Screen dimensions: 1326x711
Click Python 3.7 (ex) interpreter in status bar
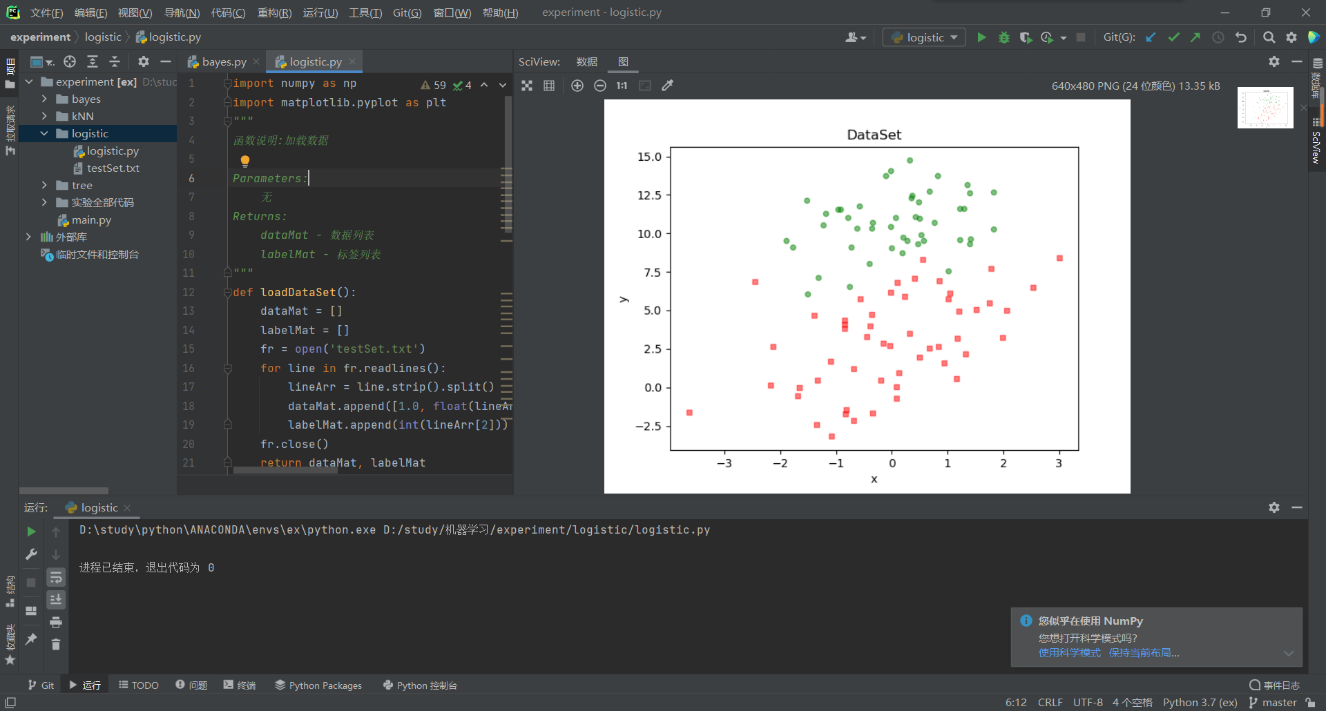point(1200,703)
